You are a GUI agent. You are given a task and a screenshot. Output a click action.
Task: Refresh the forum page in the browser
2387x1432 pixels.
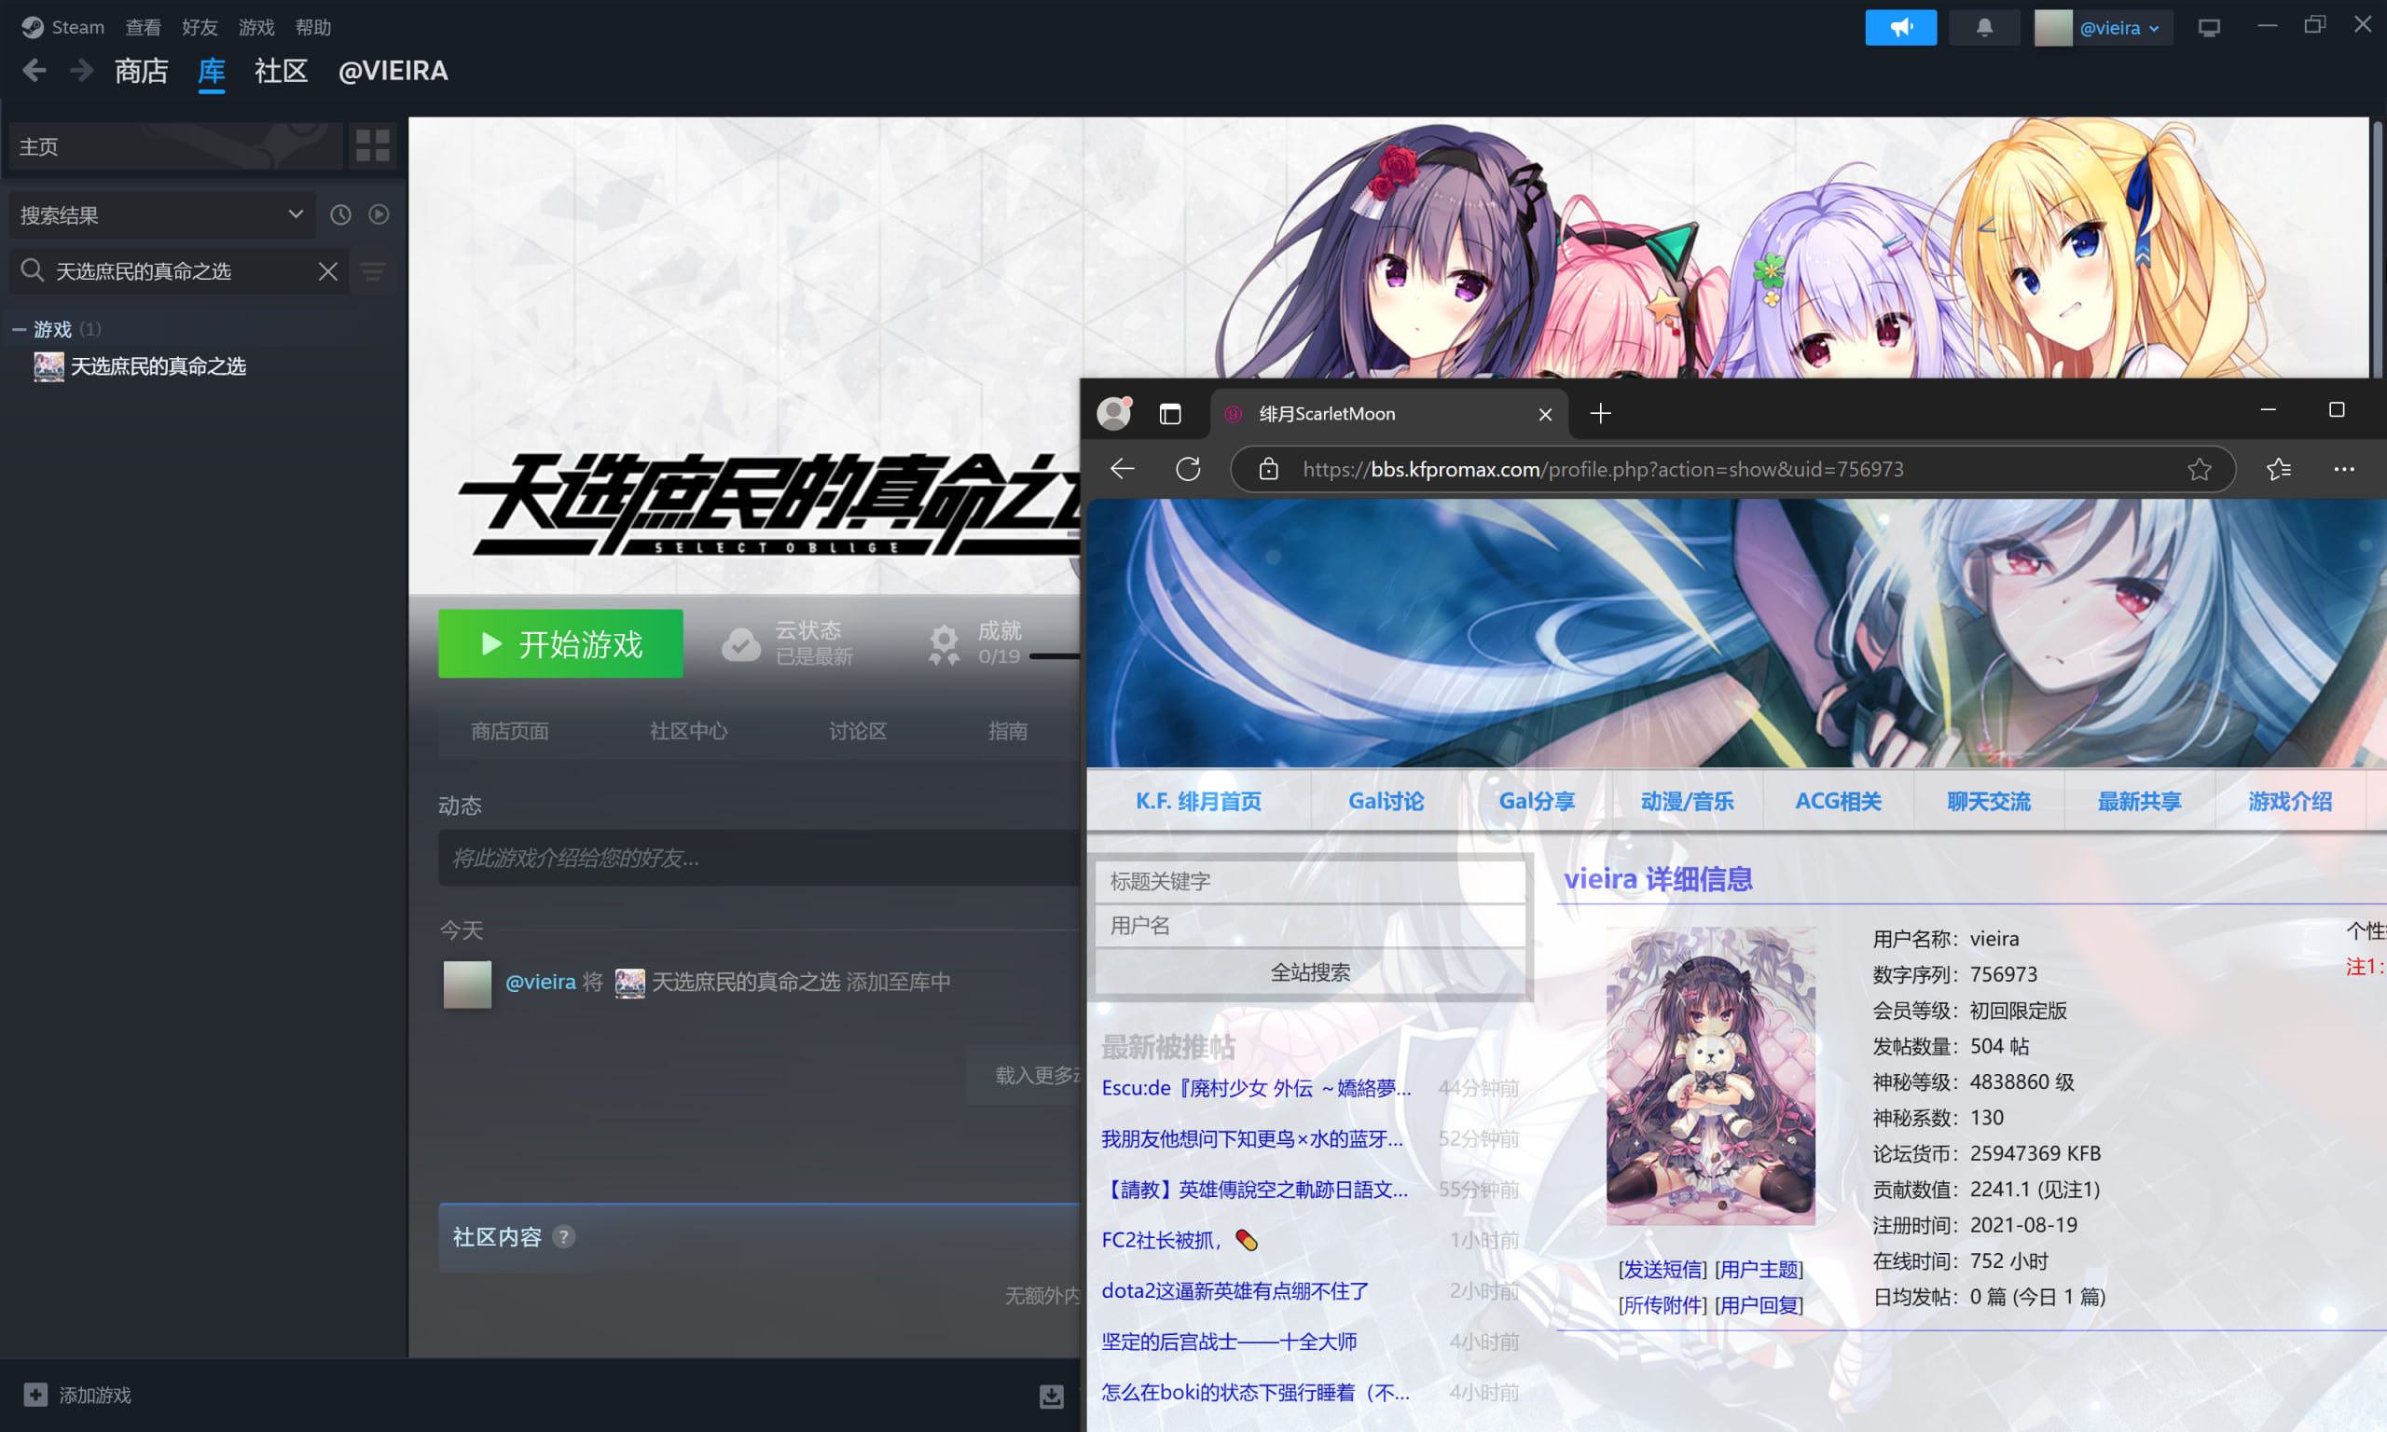1188,469
